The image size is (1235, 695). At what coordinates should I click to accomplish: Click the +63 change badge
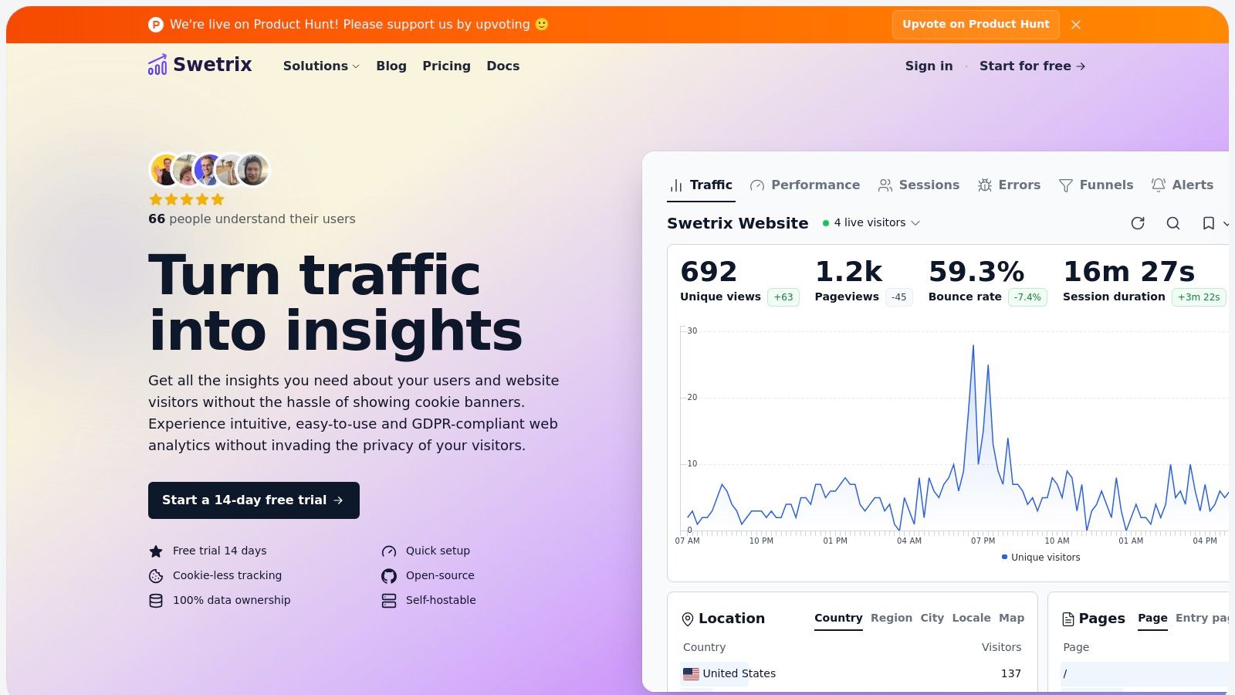pyautogui.click(x=783, y=297)
